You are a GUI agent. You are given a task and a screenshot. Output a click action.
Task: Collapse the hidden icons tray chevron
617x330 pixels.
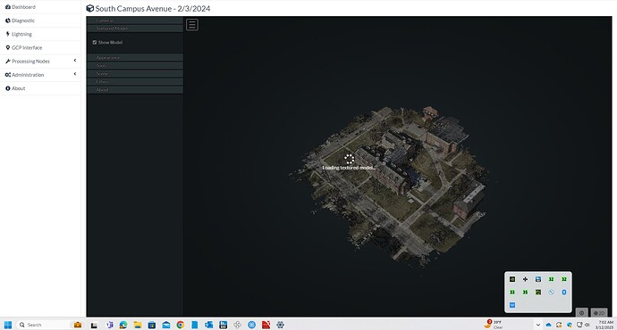click(538, 325)
